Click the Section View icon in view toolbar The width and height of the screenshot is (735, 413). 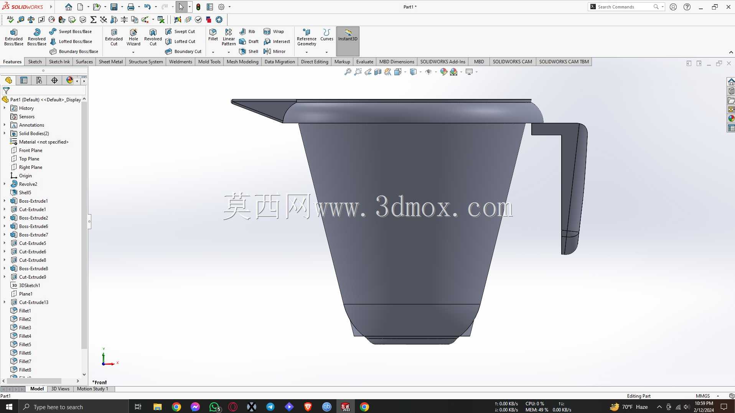coord(378,72)
